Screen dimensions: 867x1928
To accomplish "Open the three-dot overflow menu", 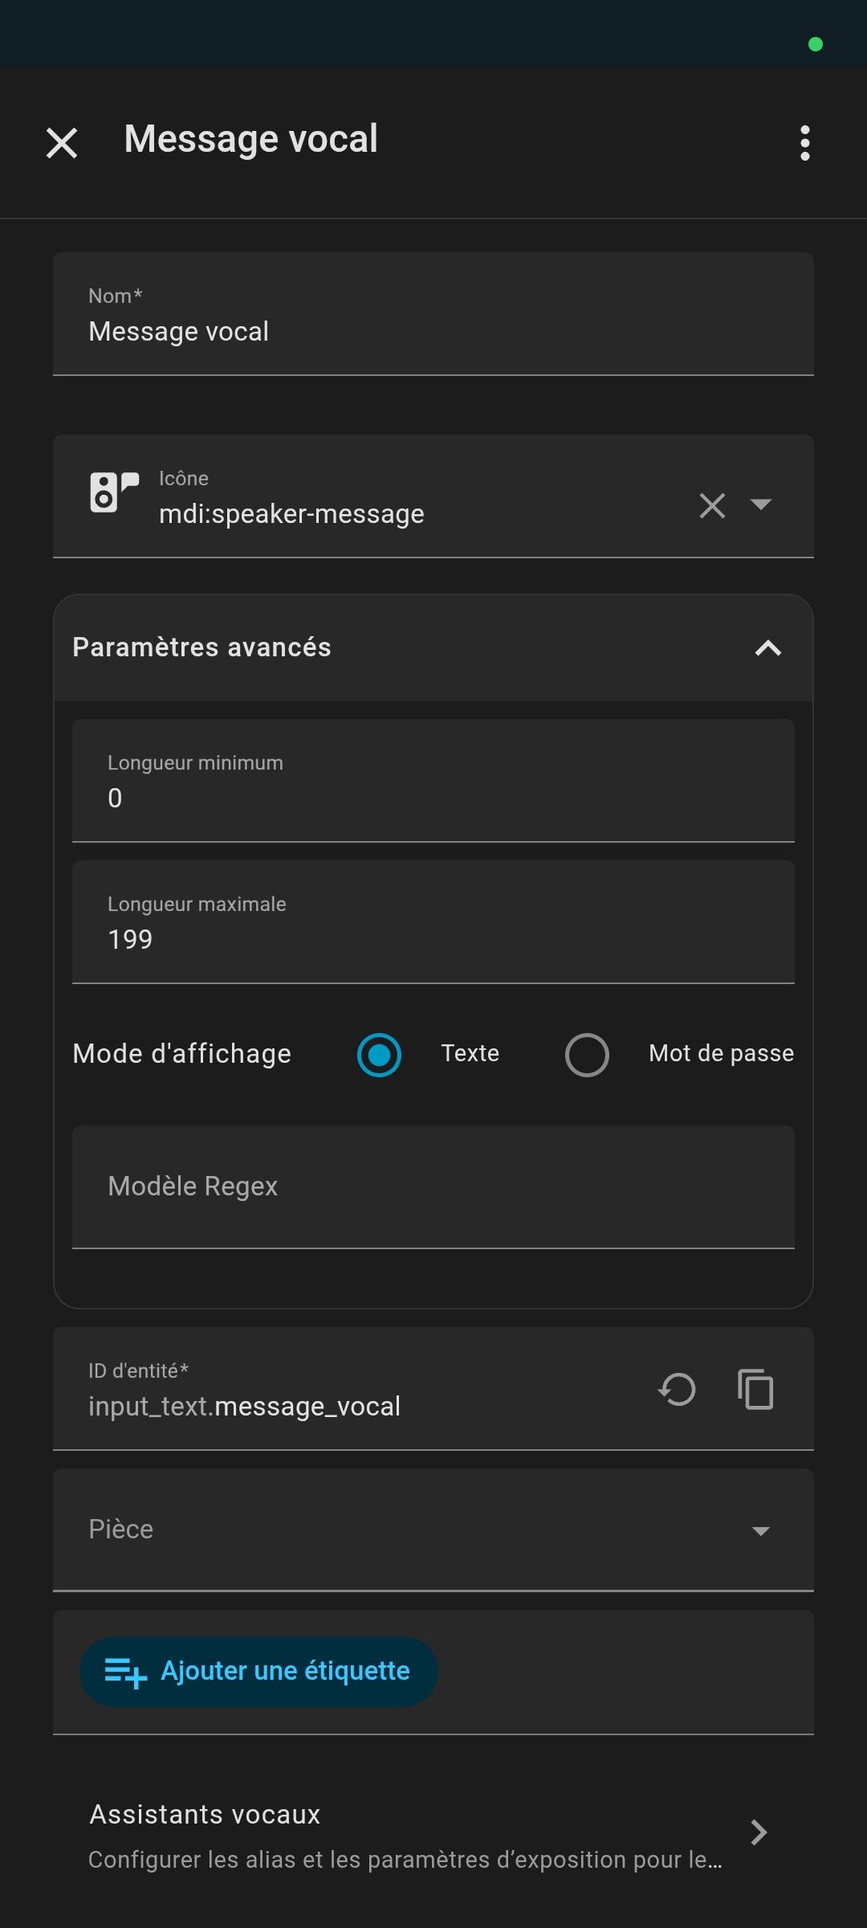I will 804,144.
